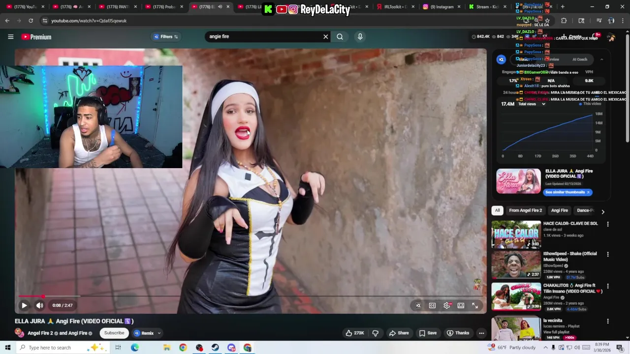Click the taskbar 'Type here to search' box

pos(63,348)
